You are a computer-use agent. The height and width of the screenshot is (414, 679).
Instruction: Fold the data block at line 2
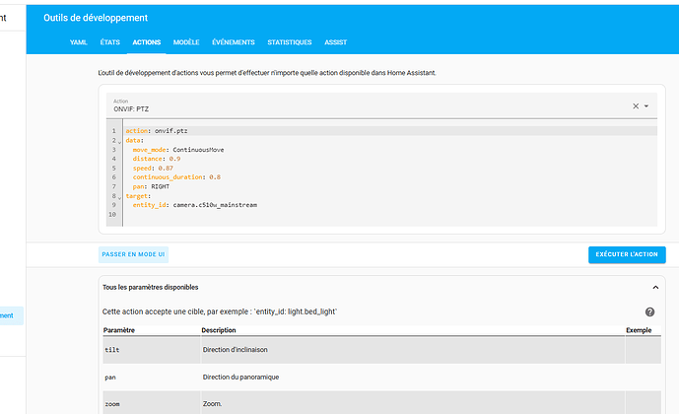[119, 142]
